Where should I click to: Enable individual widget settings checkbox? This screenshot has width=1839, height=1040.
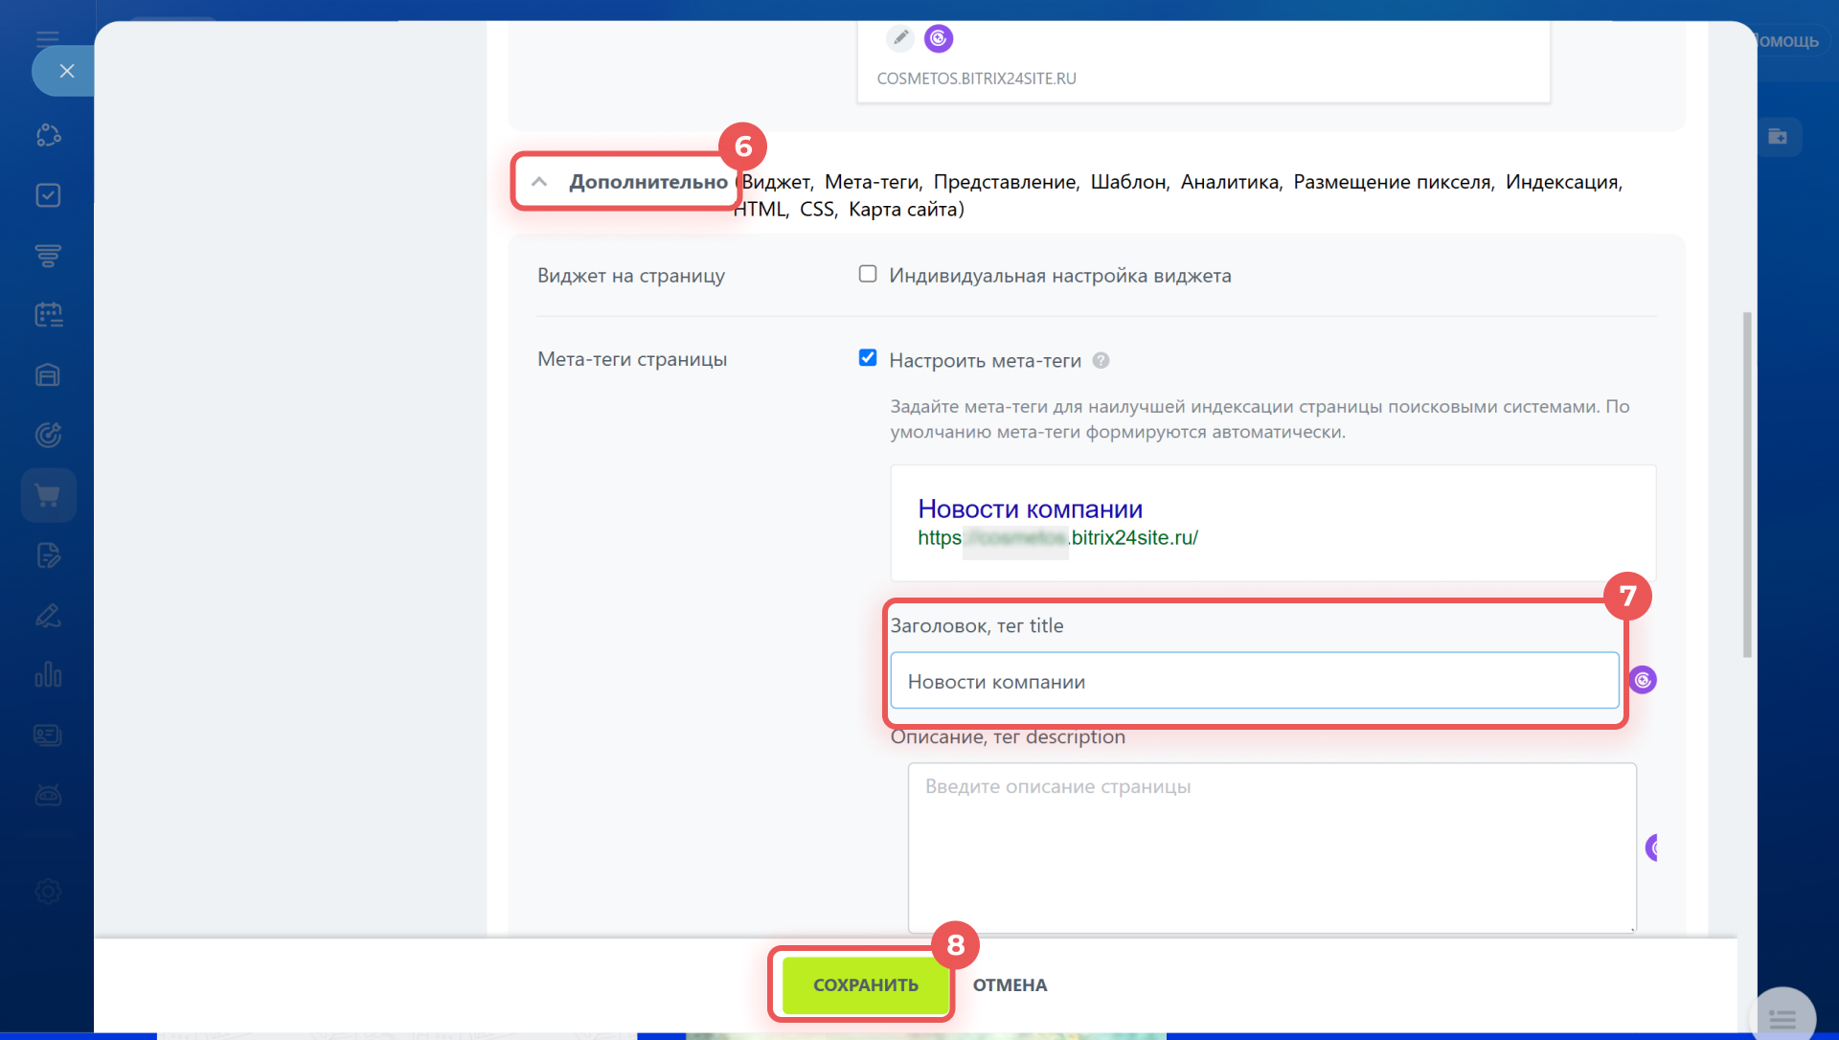(x=868, y=275)
